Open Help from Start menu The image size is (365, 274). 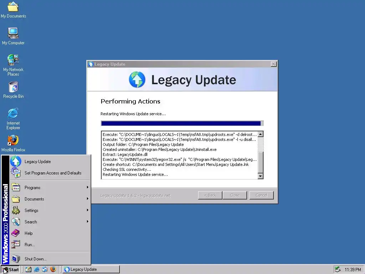pos(50,233)
